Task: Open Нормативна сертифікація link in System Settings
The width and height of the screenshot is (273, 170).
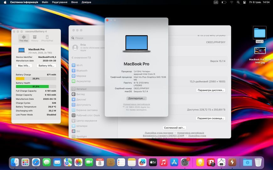Action: click(x=190, y=133)
